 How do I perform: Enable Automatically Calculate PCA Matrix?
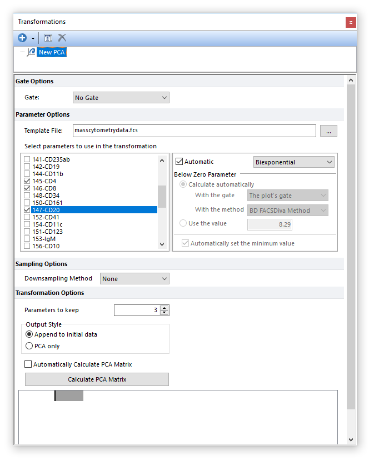(x=28, y=364)
